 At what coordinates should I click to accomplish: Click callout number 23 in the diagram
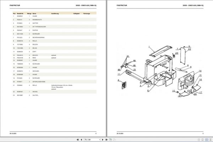click(x=177, y=53)
